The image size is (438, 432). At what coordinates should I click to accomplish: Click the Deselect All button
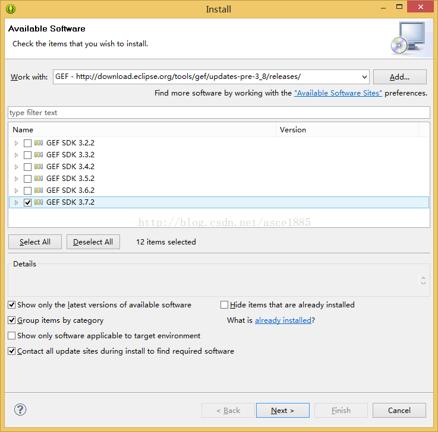pyautogui.click(x=93, y=242)
